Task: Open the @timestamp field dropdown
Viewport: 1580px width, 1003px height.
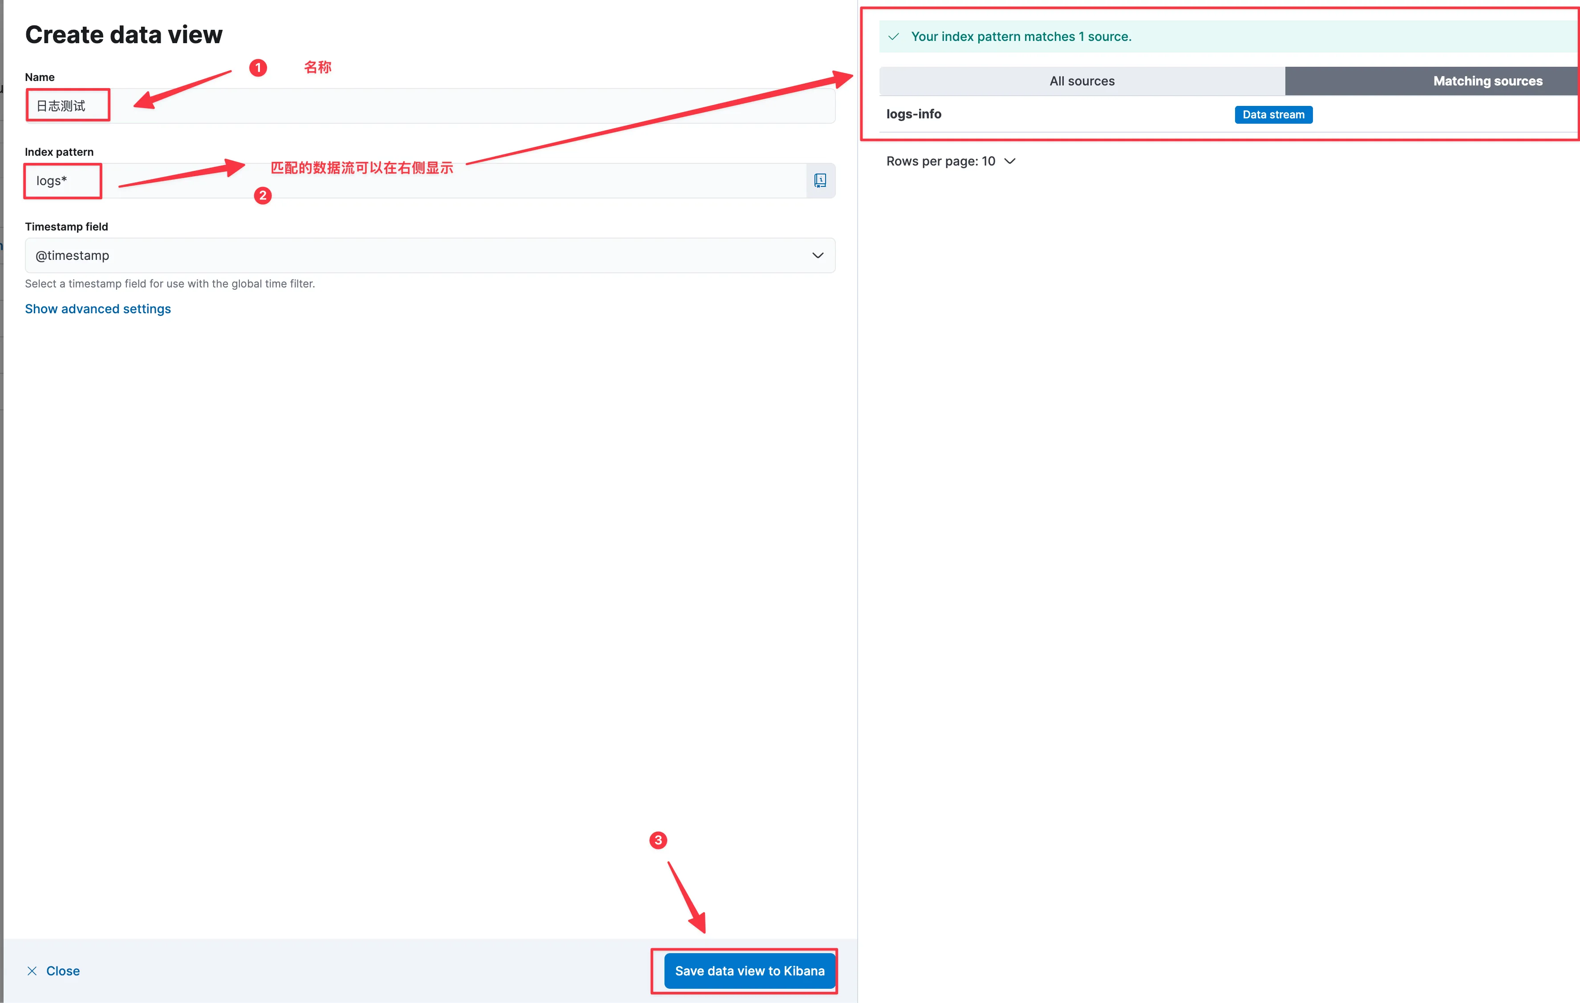Action: [430, 255]
